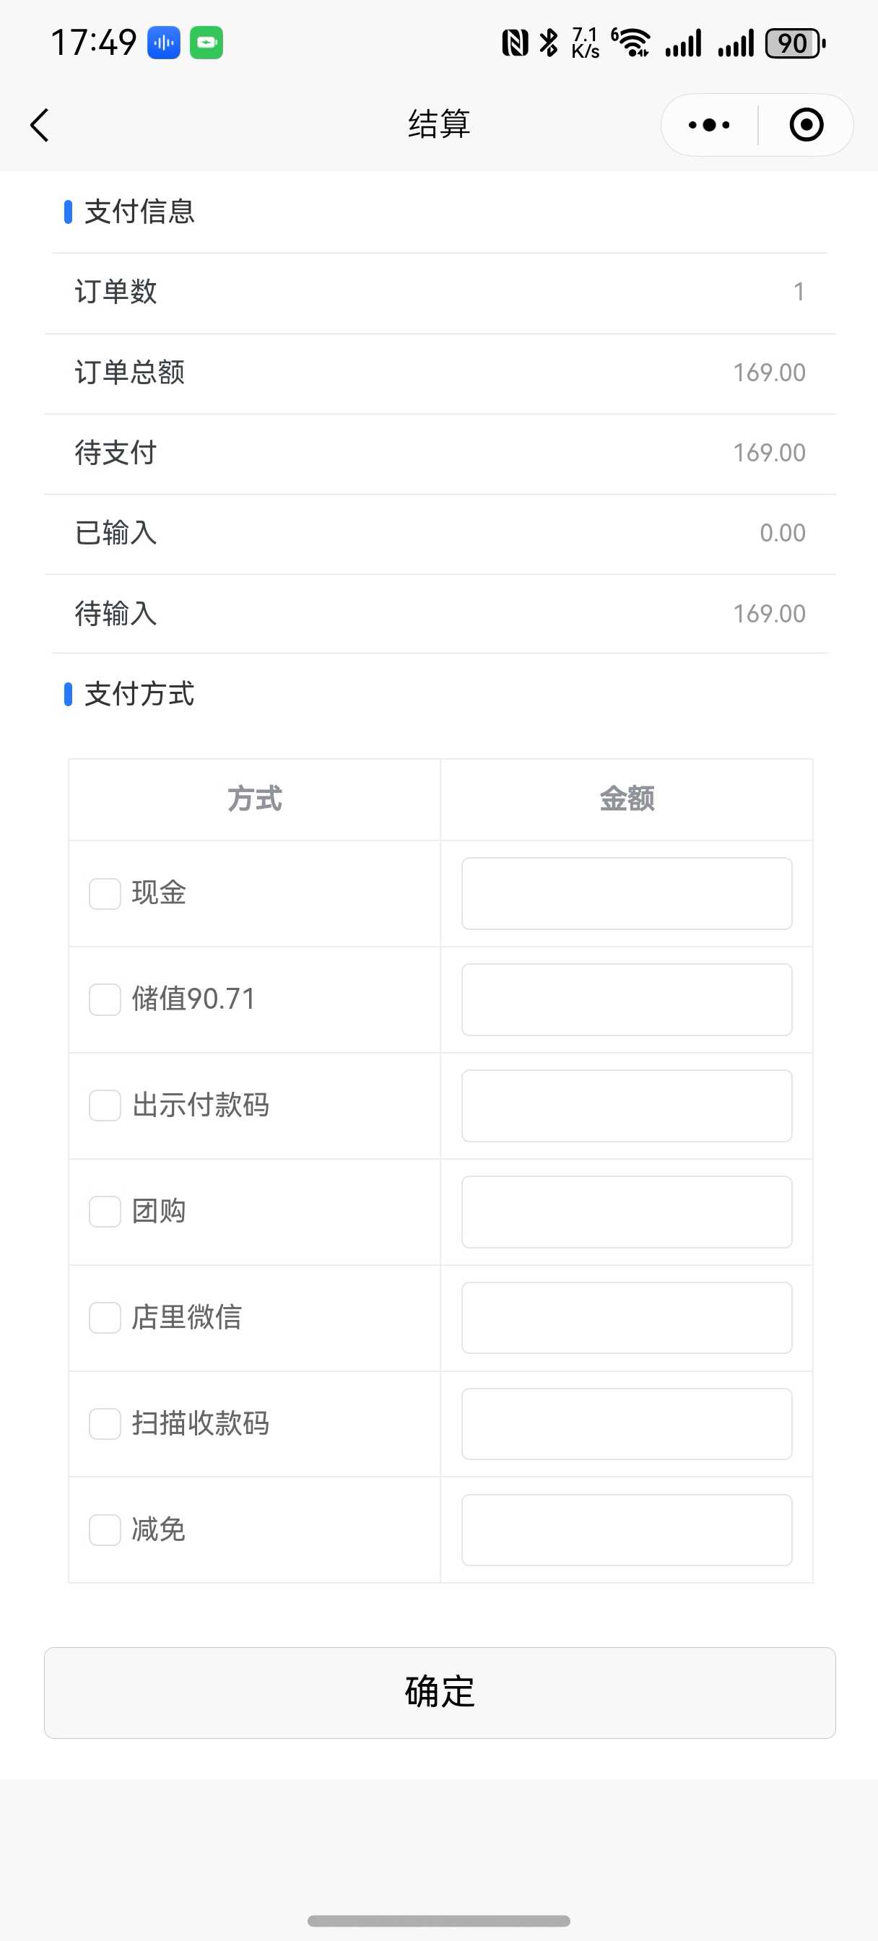Enable the 出示付款码 checkbox
Image resolution: width=878 pixels, height=1941 pixels.
[x=105, y=1106]
